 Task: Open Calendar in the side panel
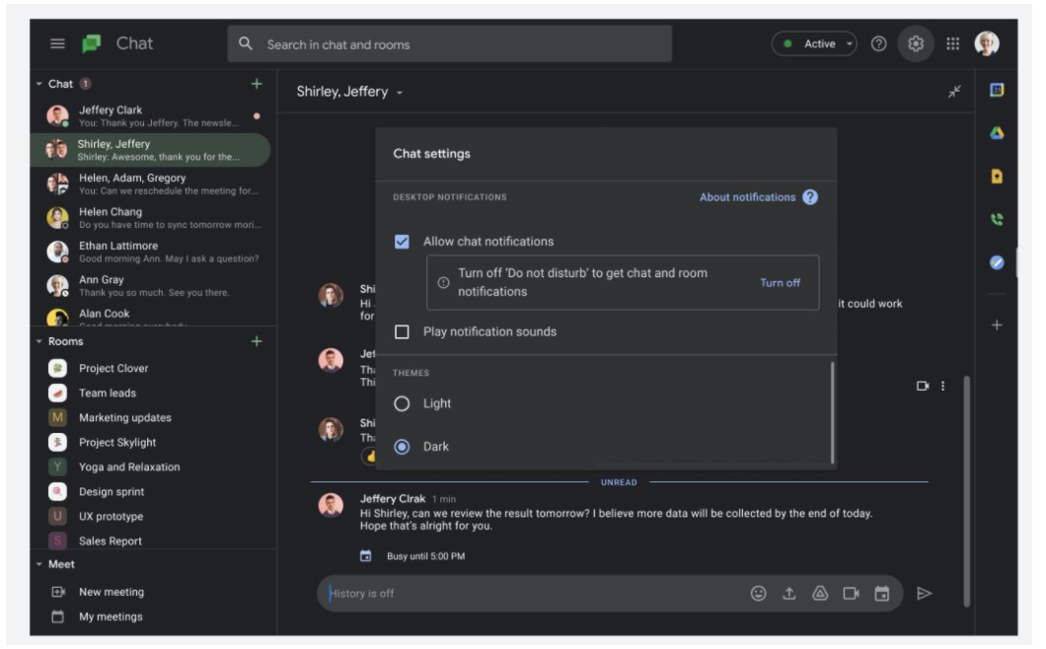(x=997, y=90)
